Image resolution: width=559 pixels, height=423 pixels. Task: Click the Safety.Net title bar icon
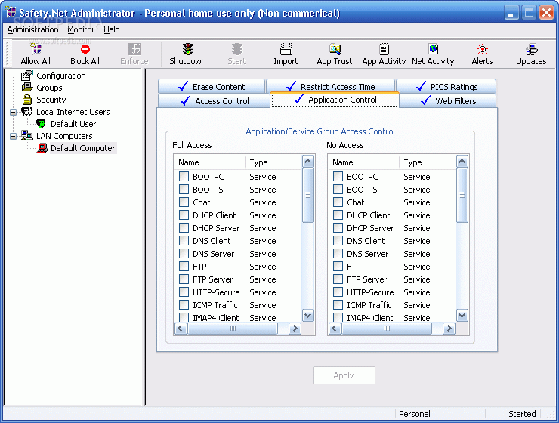click(11, 13)
